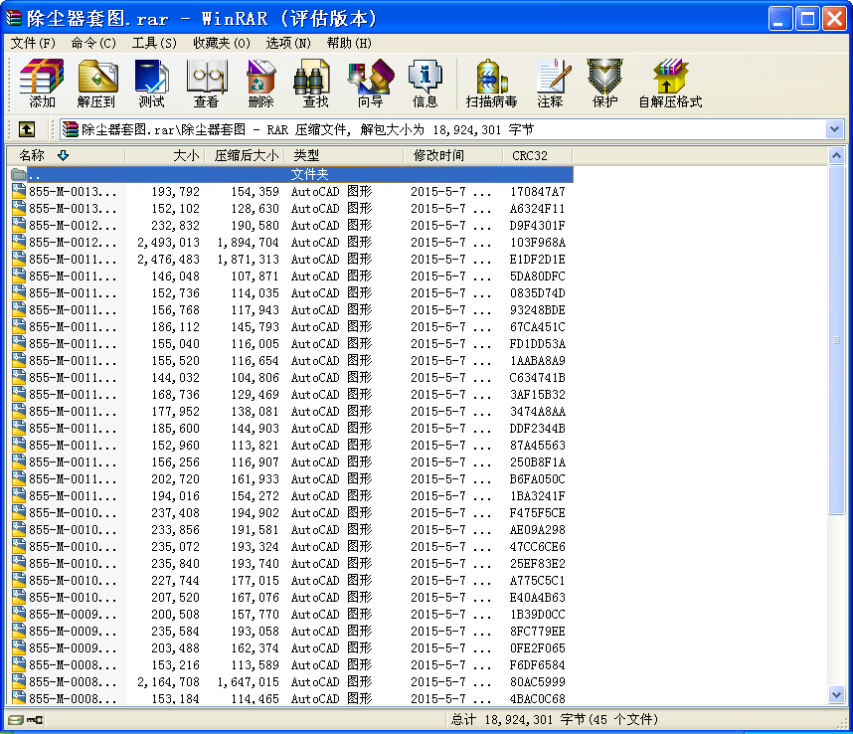Viewport: 853px width, 734px height.
Task: Show archive Info (信息) icon
Action: coord(425,84)
